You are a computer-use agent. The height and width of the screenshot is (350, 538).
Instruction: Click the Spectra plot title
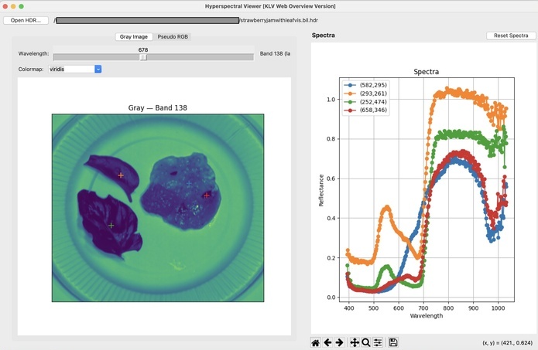(426, 72)
